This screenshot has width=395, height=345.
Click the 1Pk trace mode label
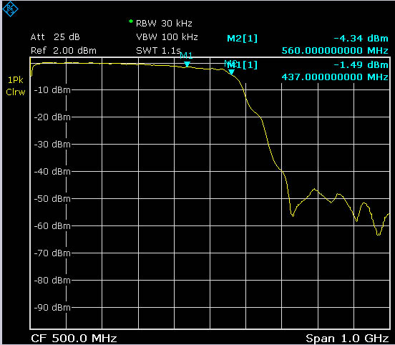(15, 80)
